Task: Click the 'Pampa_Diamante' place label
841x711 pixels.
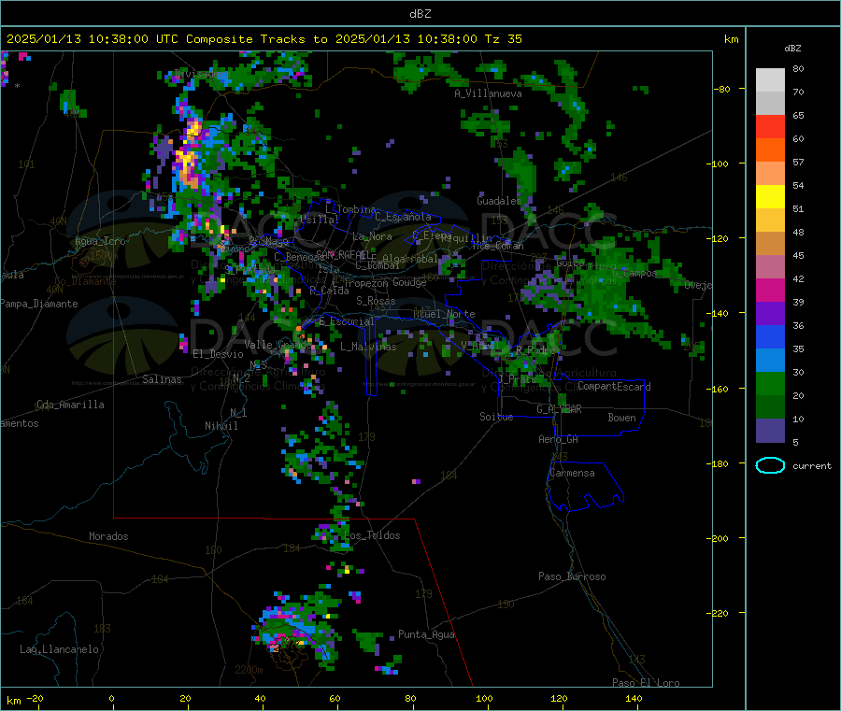Action: 39,304
